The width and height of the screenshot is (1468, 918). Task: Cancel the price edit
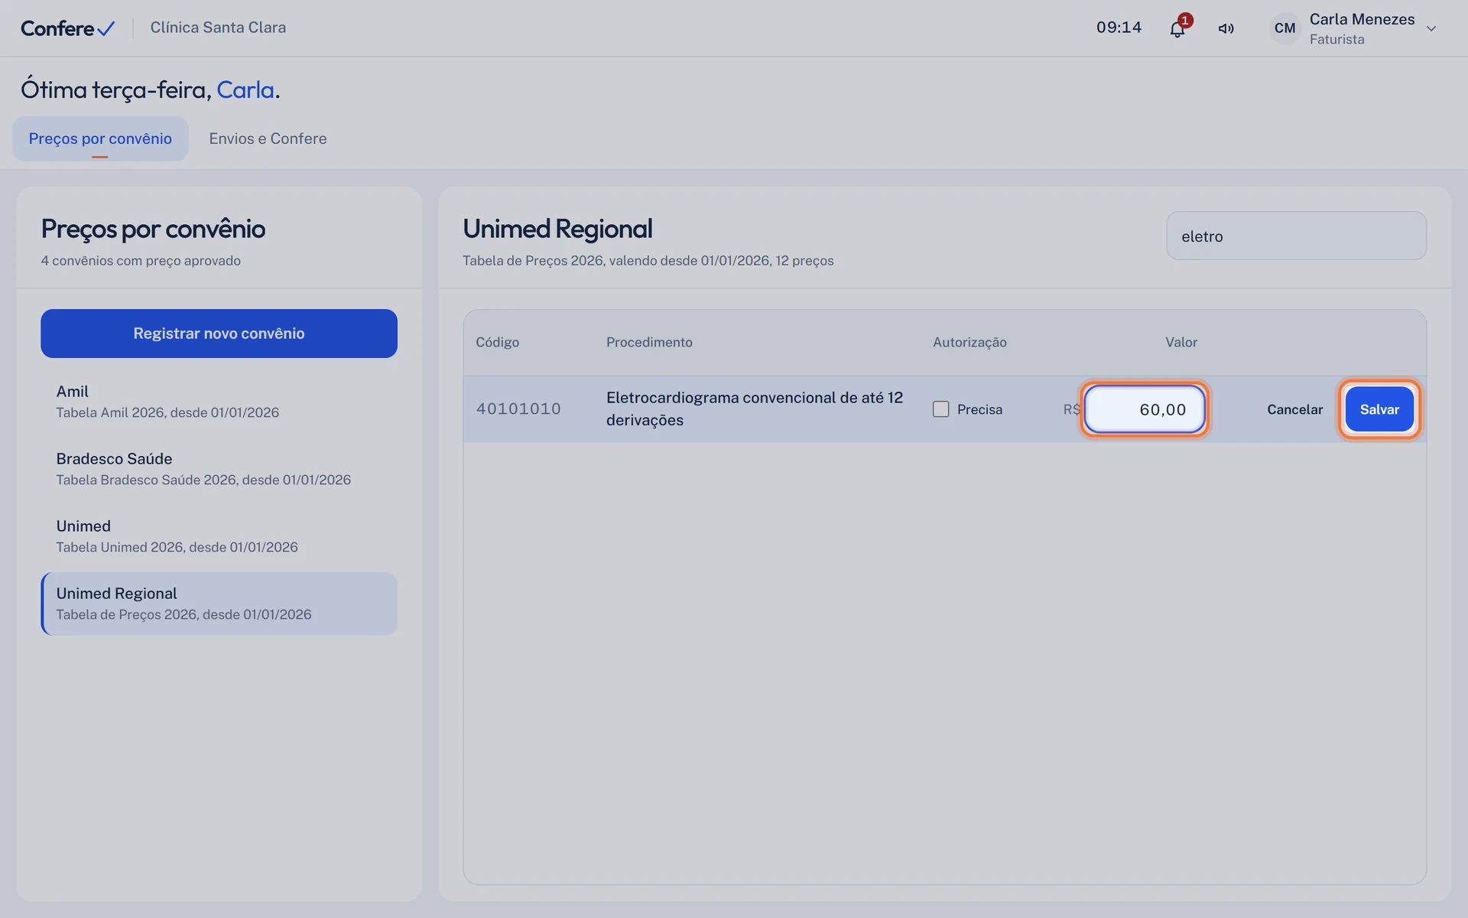click(1294, 409)
